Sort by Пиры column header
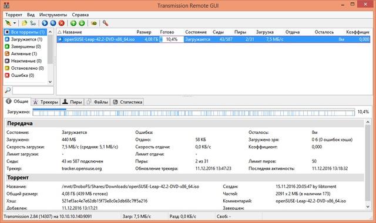 click(x=240, y=32)
